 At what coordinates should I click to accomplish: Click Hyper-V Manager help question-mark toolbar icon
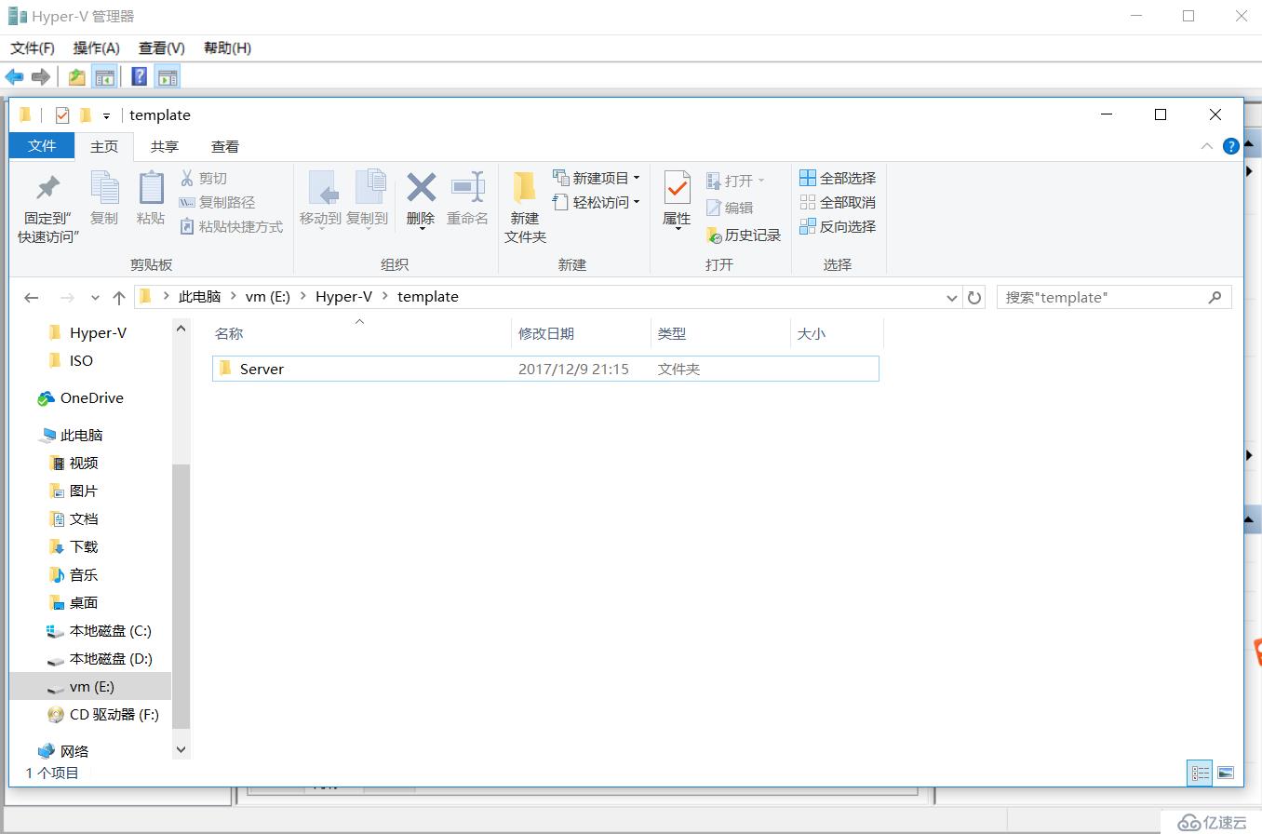pyautogui.click(x=140, y=77)
